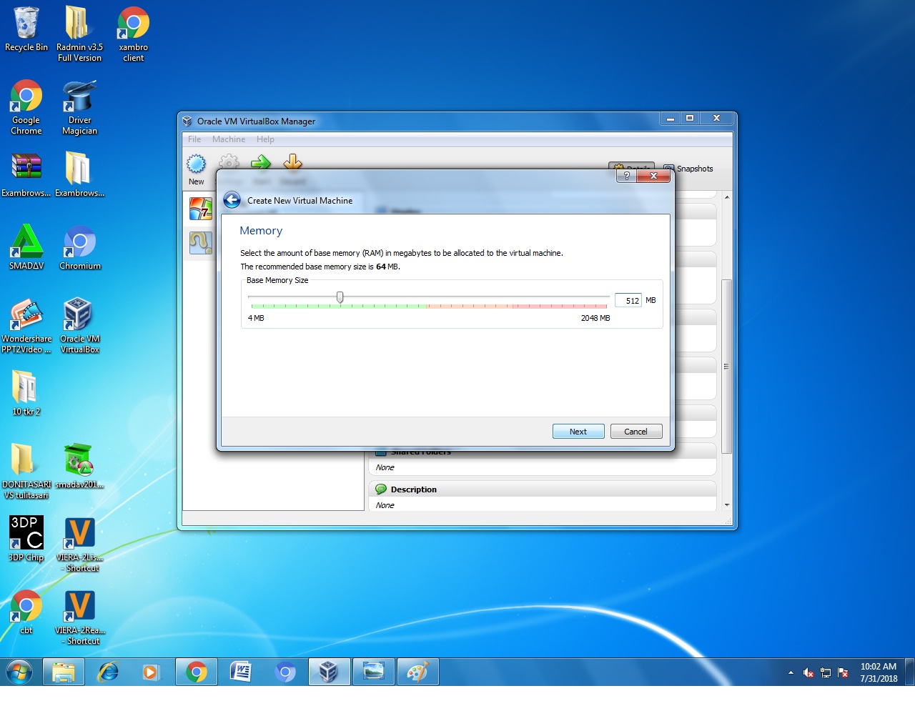
Task: Click the muted volume tray icon
Action: (808, 672)
